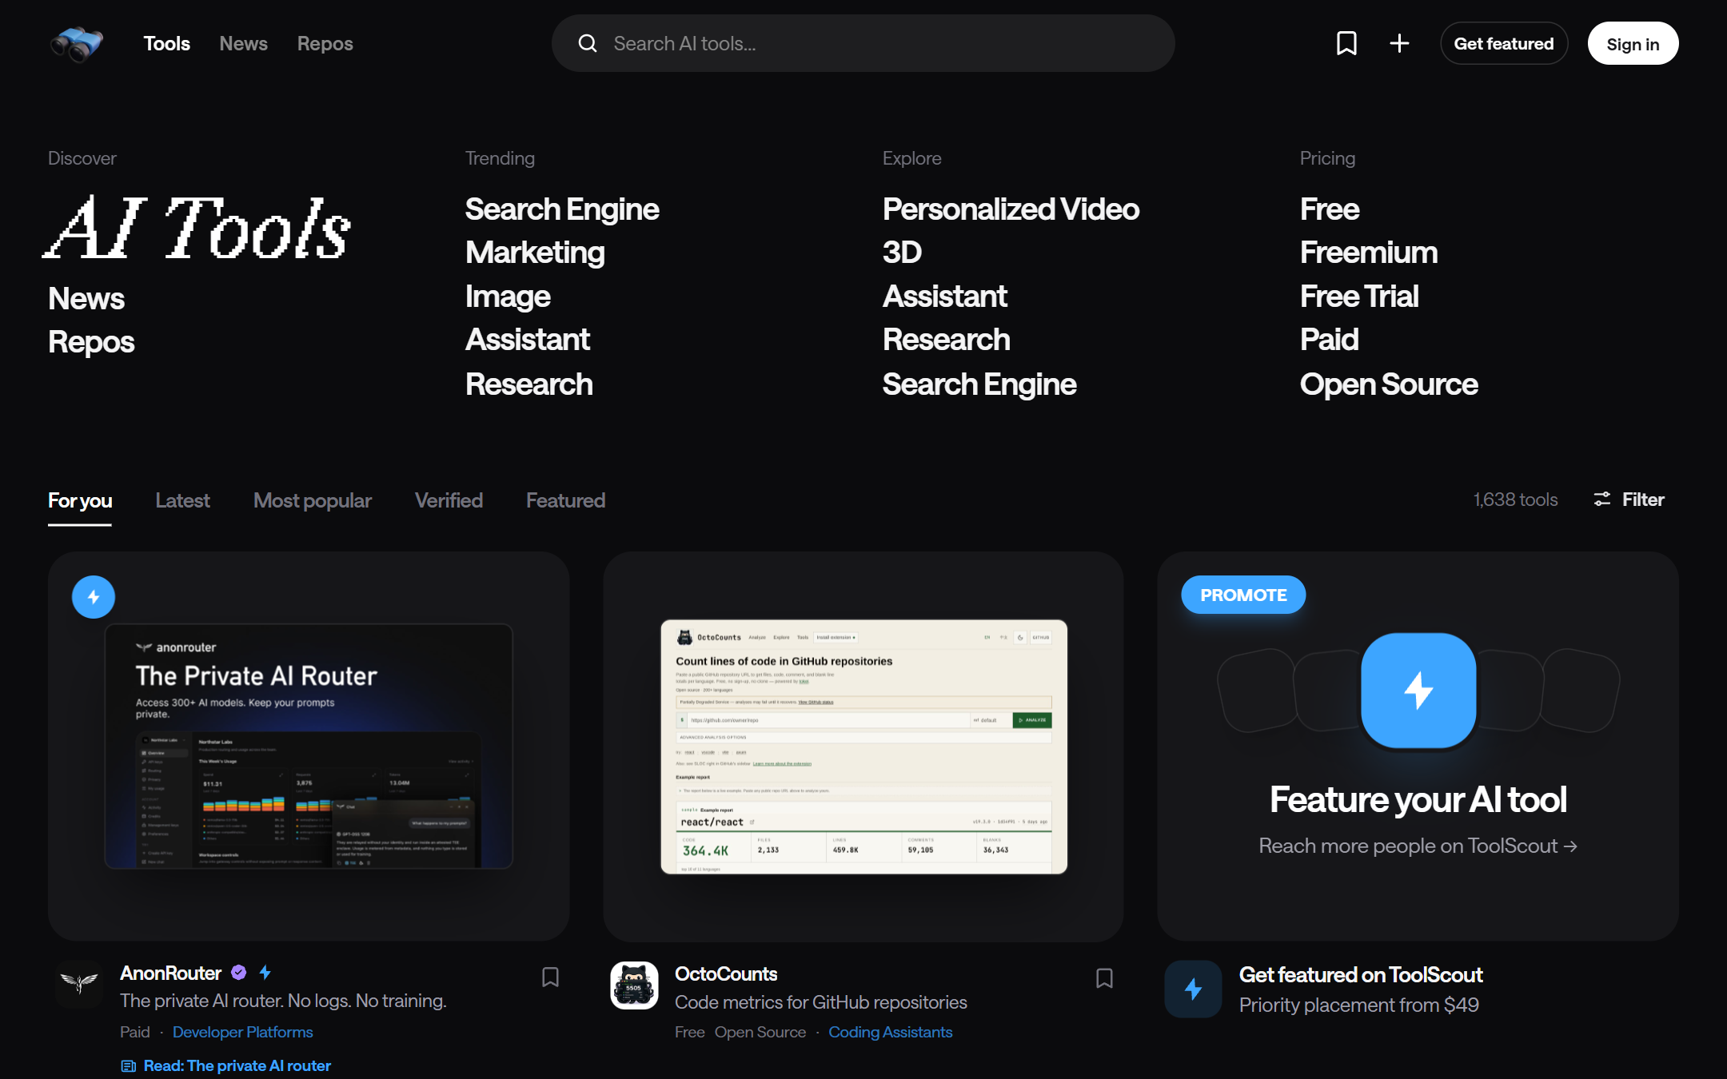The height and width of the screenshot is (1079, 1727).
Task: Click the OctoCounts avatar icon
Action: 634,985
